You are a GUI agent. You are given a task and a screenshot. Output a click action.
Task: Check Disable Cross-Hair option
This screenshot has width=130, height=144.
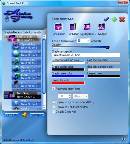coord(53,112)
